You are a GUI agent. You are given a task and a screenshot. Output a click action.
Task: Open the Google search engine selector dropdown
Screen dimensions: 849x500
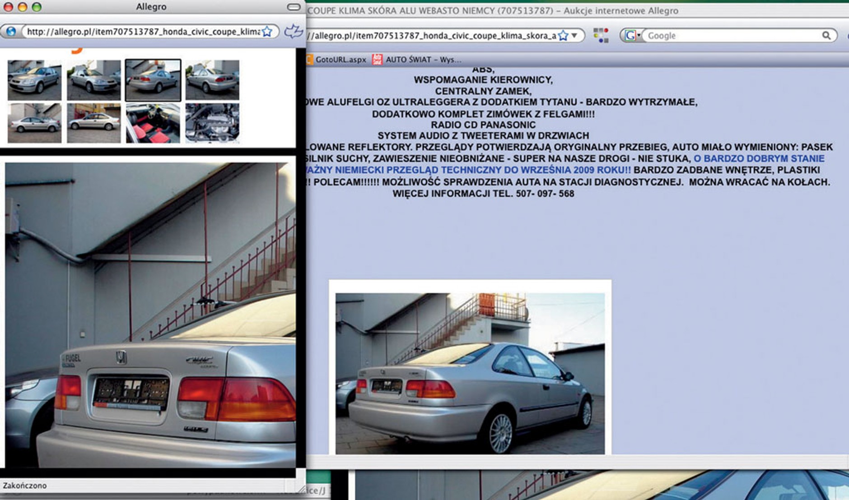point(632,36)
